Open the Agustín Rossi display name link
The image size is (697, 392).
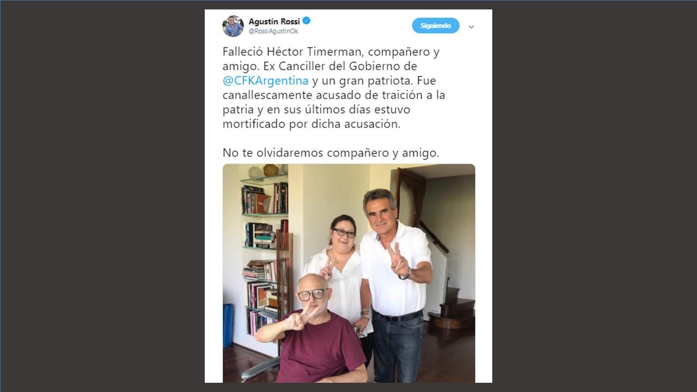tap(274, 21)
